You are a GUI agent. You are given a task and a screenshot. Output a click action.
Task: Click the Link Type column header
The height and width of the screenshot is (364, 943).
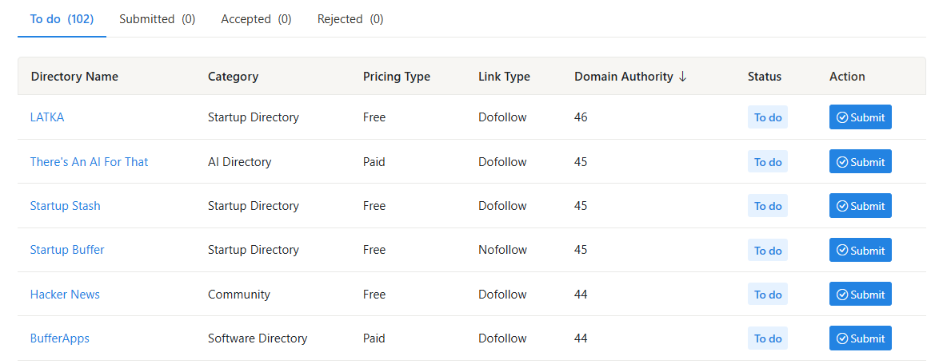[x=504, y=77]
